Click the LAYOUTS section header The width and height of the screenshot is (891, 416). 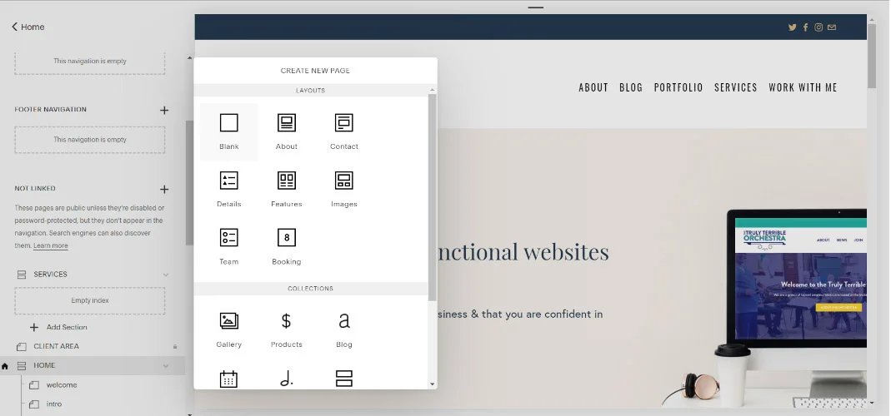point(310,90)
